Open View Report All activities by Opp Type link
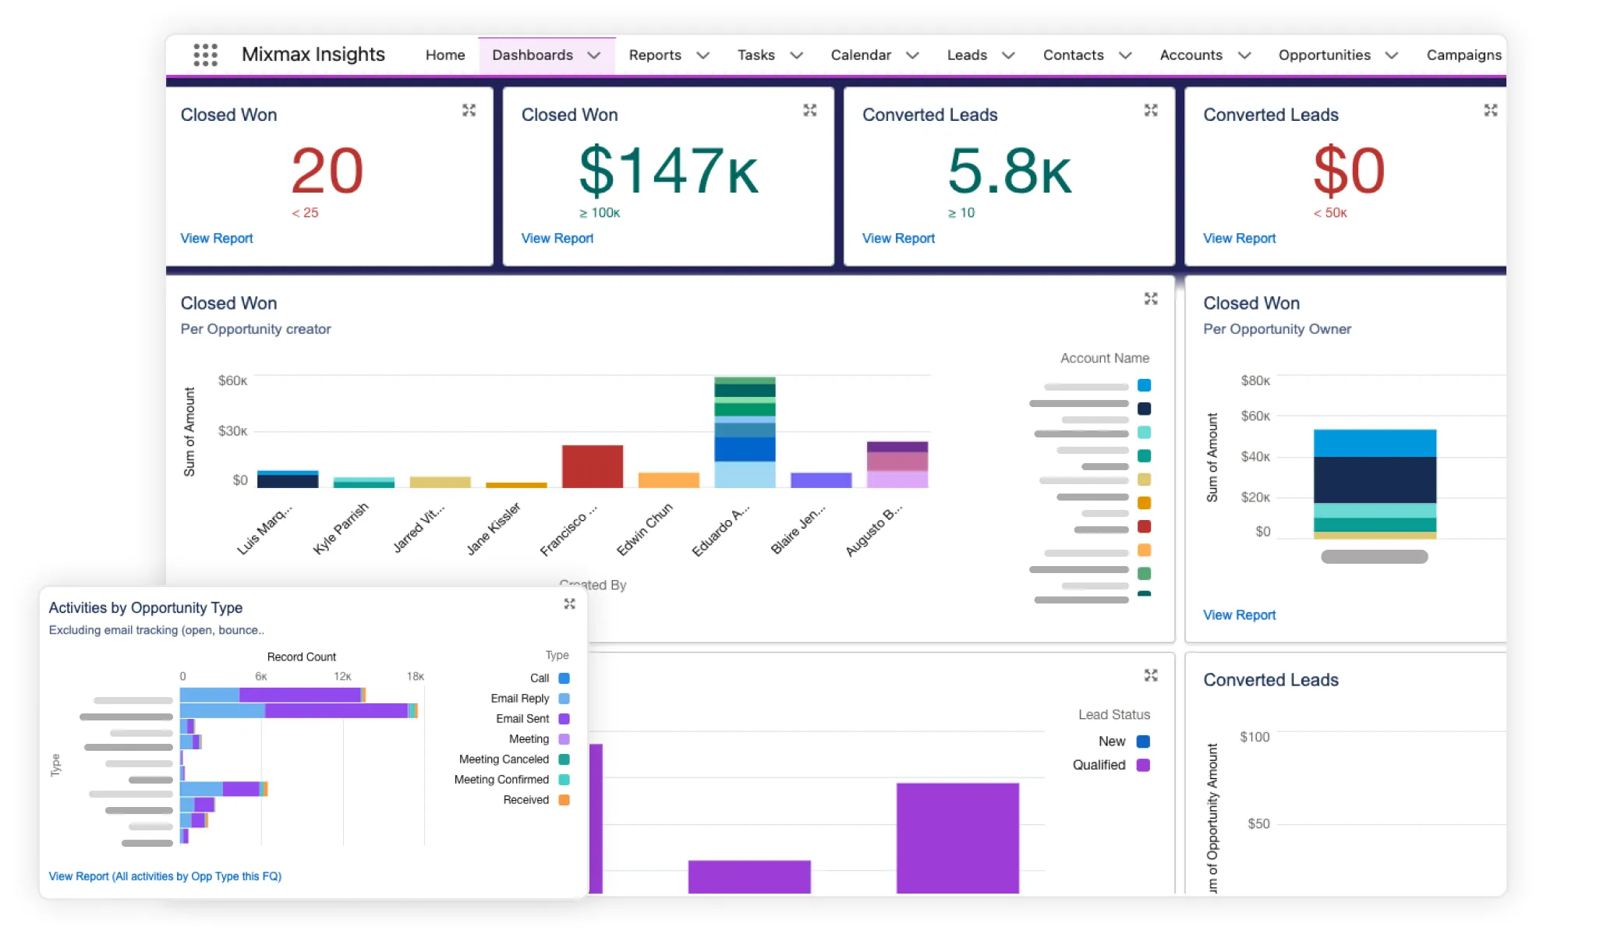This screenshot has height=938, width=1614. click(165, 876)
